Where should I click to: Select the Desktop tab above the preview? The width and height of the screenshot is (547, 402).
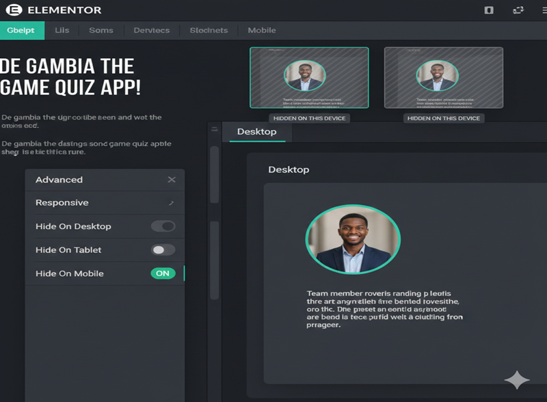tap(256, 131)
